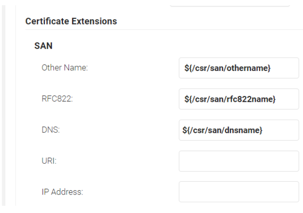The width and height of the screenshot is (303, 213).
Task: Select the DNS text box
Action: (x=239, y=130)
